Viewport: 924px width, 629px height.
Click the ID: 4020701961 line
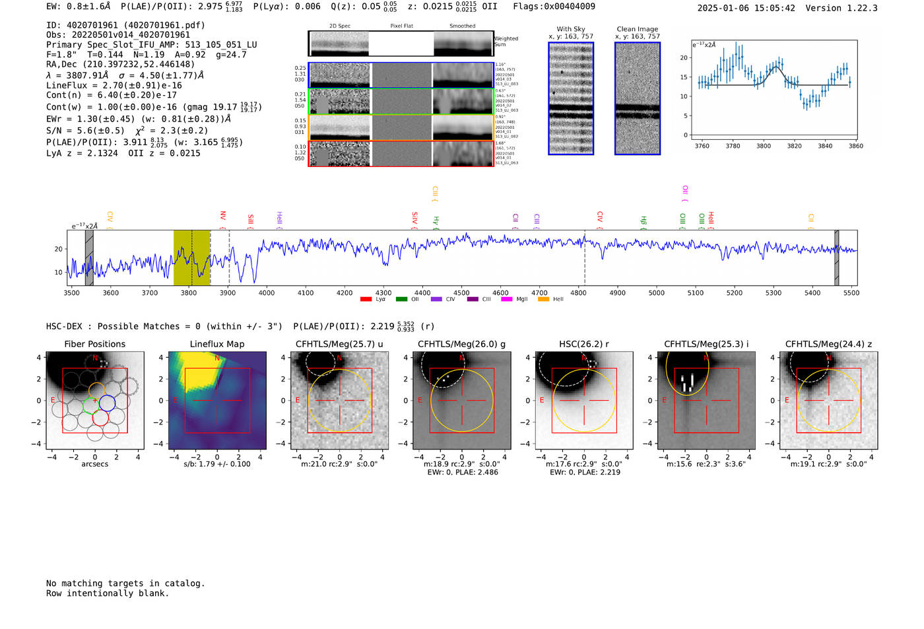coord(125,25)
